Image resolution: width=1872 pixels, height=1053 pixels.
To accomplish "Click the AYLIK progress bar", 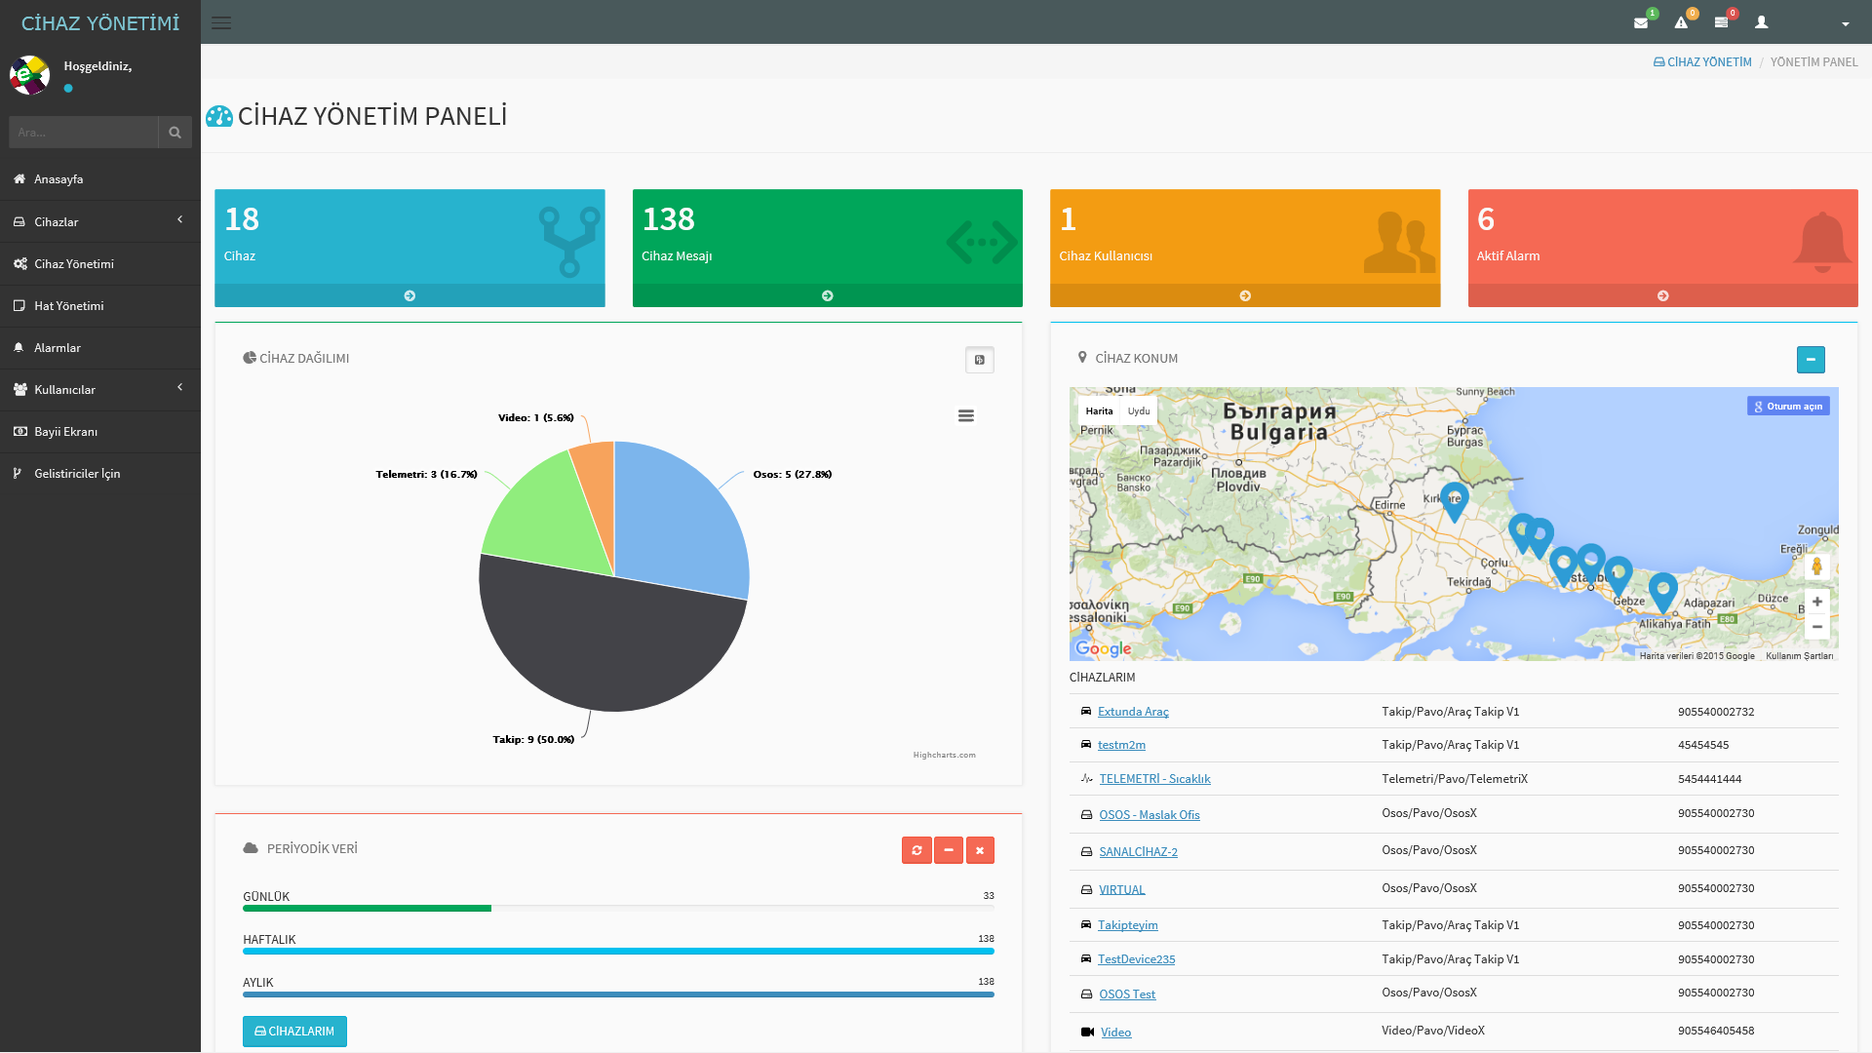I will click(x=618, y=994).
